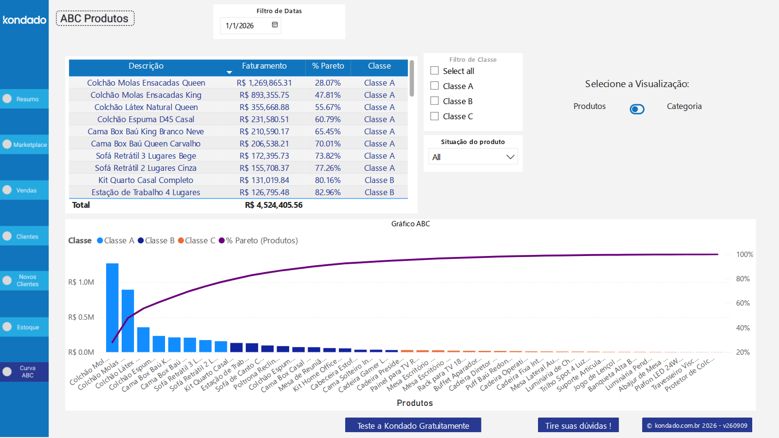Click the tallest bar in the ABC chart

[x=112, y=308]
